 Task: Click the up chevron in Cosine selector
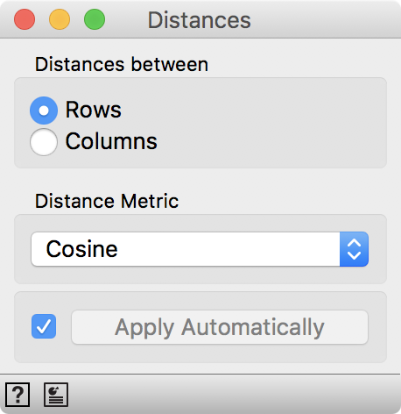(354, 243)
